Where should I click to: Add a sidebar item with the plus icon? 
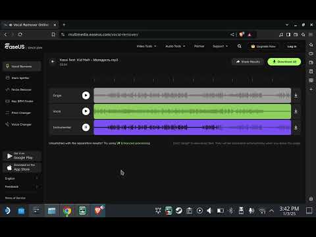311,89
